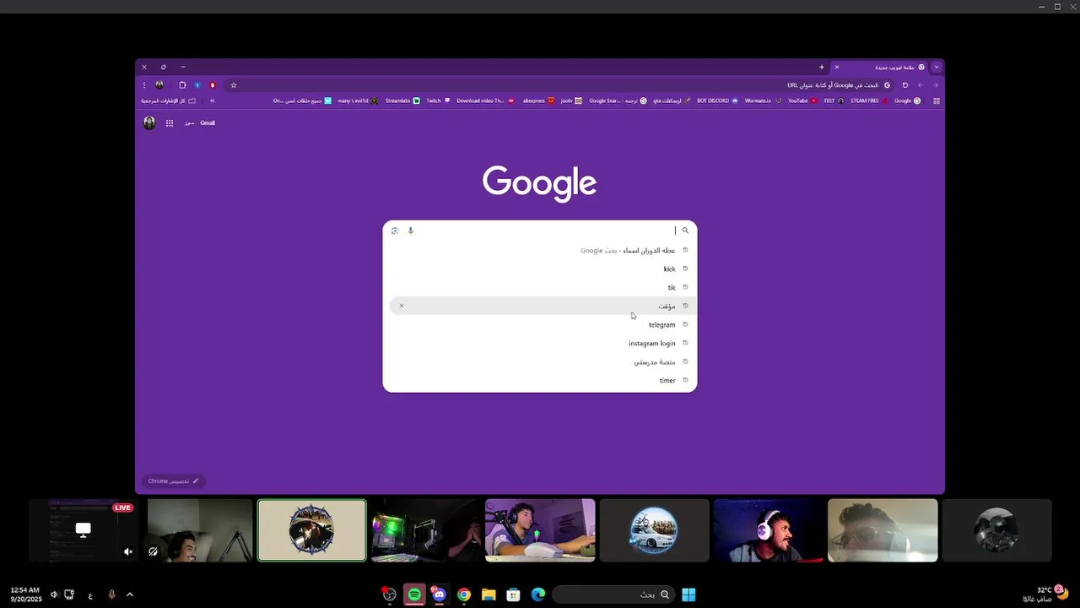
Task: Open the Gmail link
Action: pos(208,123)
